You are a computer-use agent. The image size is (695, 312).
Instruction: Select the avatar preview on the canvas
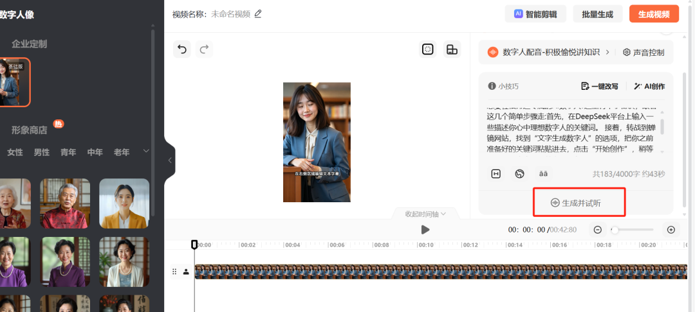tap(317, 142)
